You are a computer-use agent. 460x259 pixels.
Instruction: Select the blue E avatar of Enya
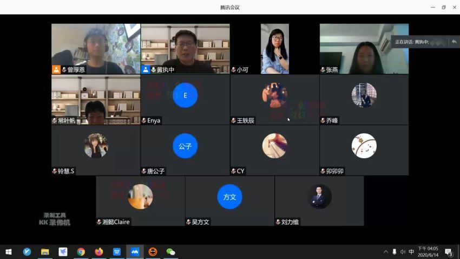(185, 95)
